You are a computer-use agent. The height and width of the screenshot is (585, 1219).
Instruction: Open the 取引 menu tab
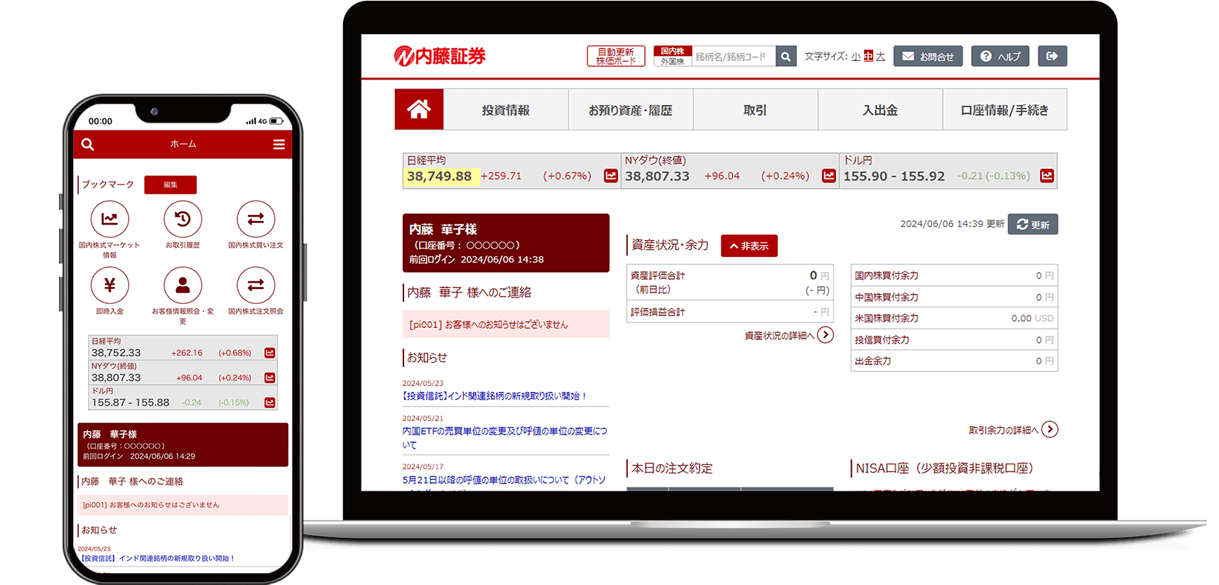coord(755,110)
